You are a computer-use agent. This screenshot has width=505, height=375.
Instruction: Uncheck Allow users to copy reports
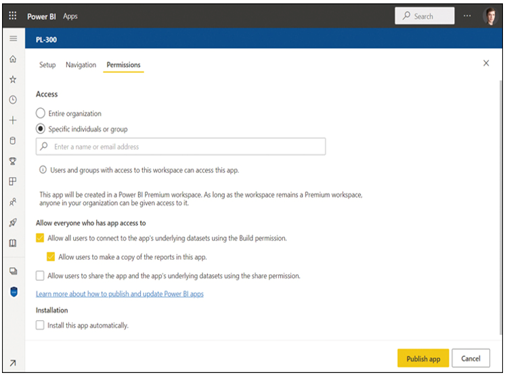[x=51, y=257]
